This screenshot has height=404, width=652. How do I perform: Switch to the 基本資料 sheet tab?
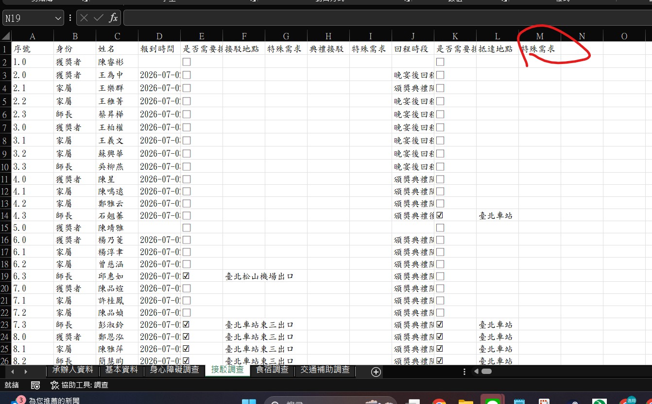click(x=121, y=370)
